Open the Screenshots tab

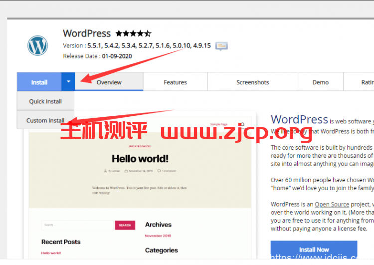(x=253, y=82)
